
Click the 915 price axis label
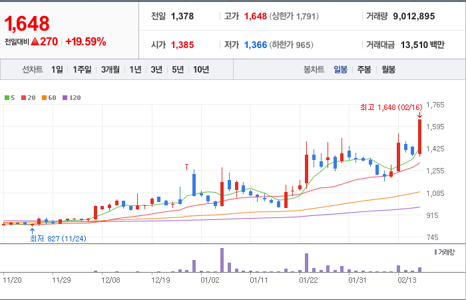pyautogui.click(x=432, y=215)
